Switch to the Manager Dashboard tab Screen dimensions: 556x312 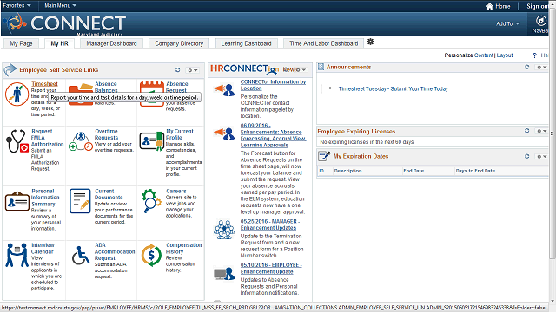pyautogui.click(x=111, y=43)
